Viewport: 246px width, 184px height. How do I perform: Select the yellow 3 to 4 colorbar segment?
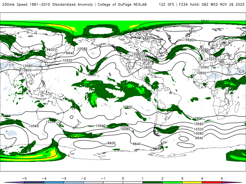point(192,182)
